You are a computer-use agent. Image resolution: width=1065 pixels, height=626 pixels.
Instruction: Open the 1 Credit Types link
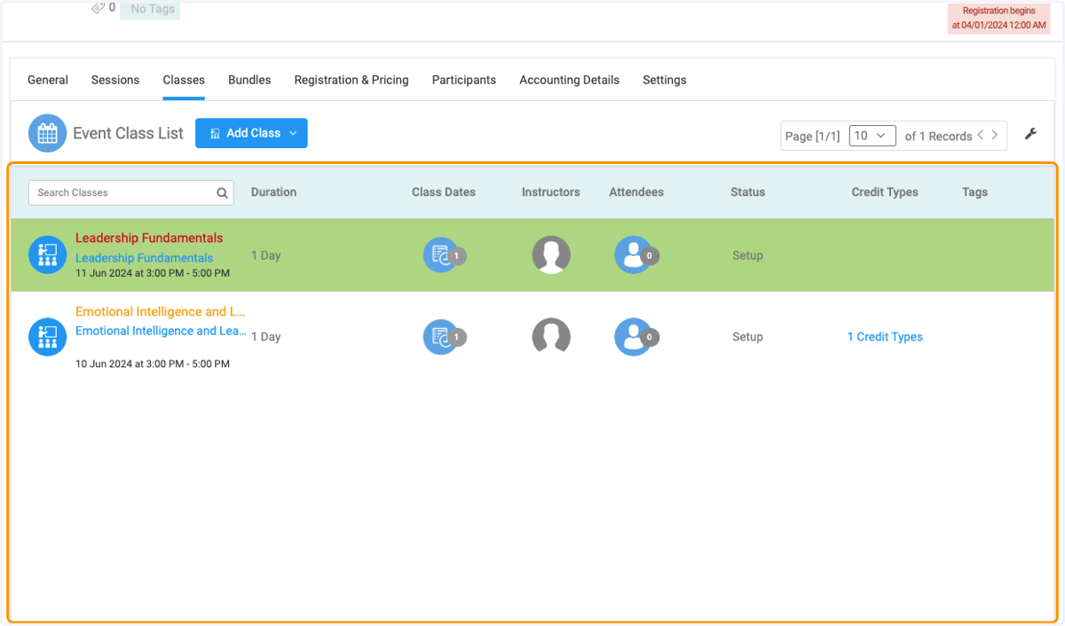(885, 337)
